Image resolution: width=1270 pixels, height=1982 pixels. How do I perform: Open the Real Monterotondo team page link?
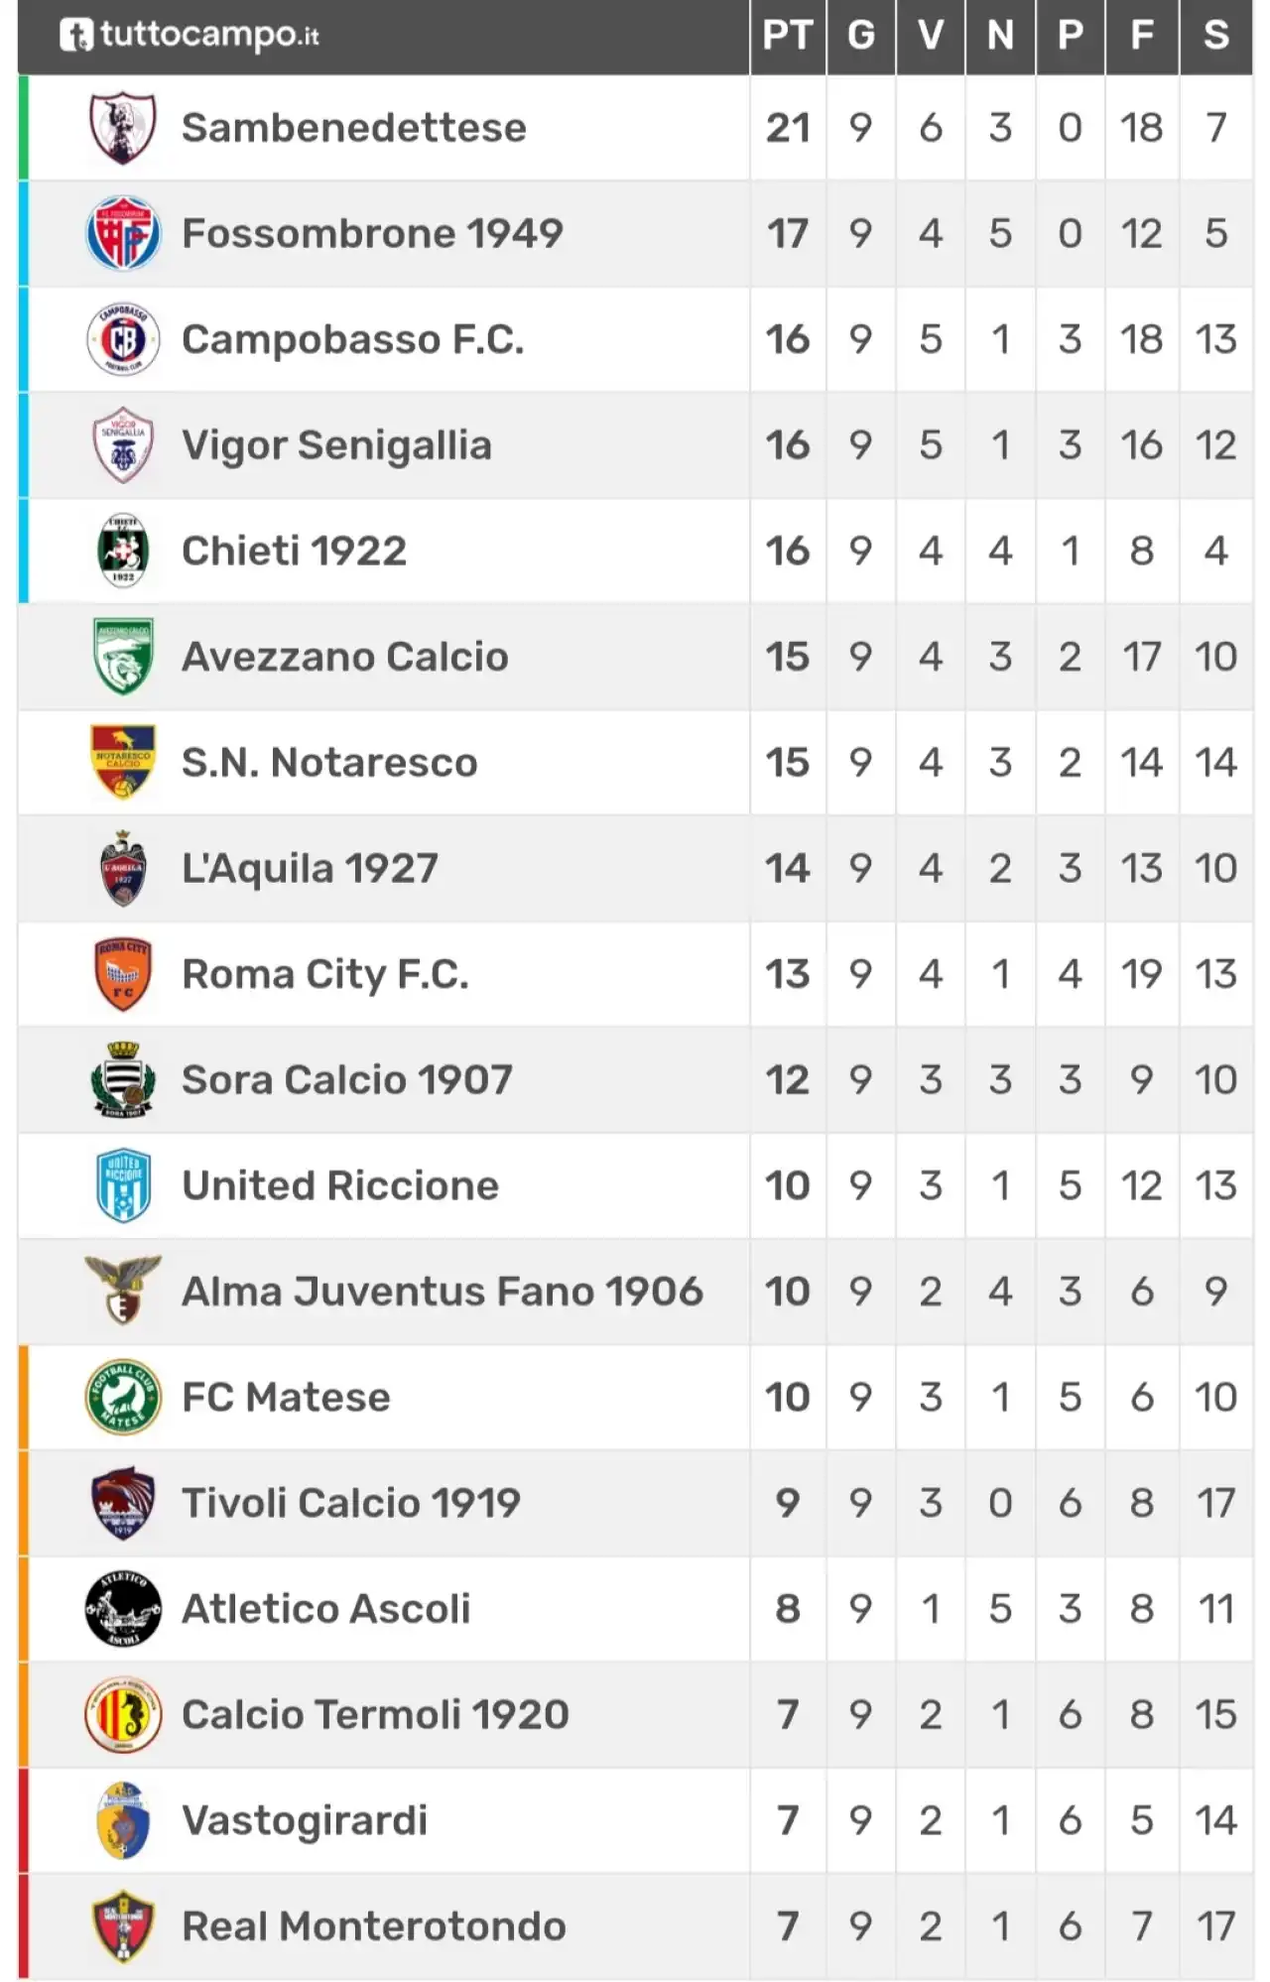(x=374, y=1926)
